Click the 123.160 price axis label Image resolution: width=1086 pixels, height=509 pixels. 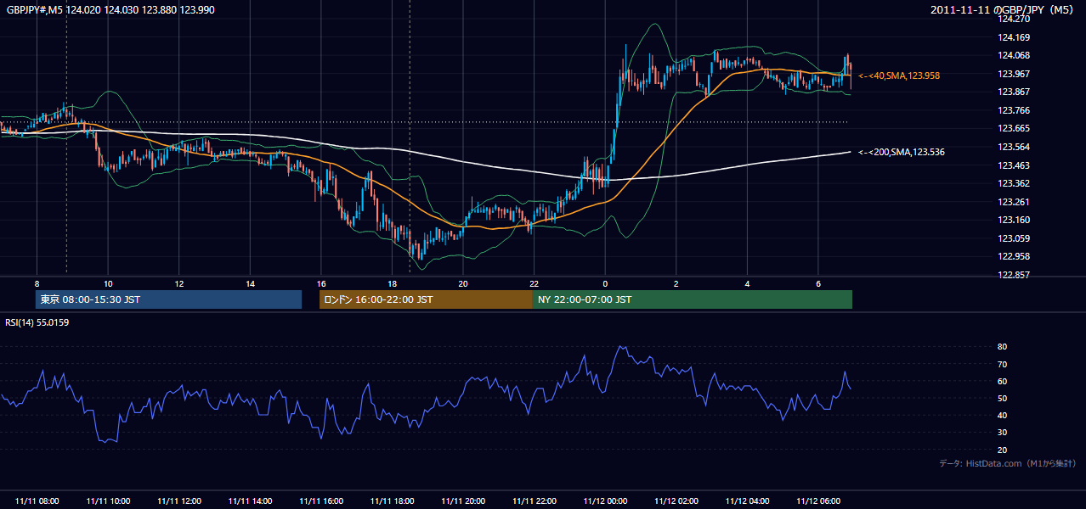click(x=1014, y=221)
